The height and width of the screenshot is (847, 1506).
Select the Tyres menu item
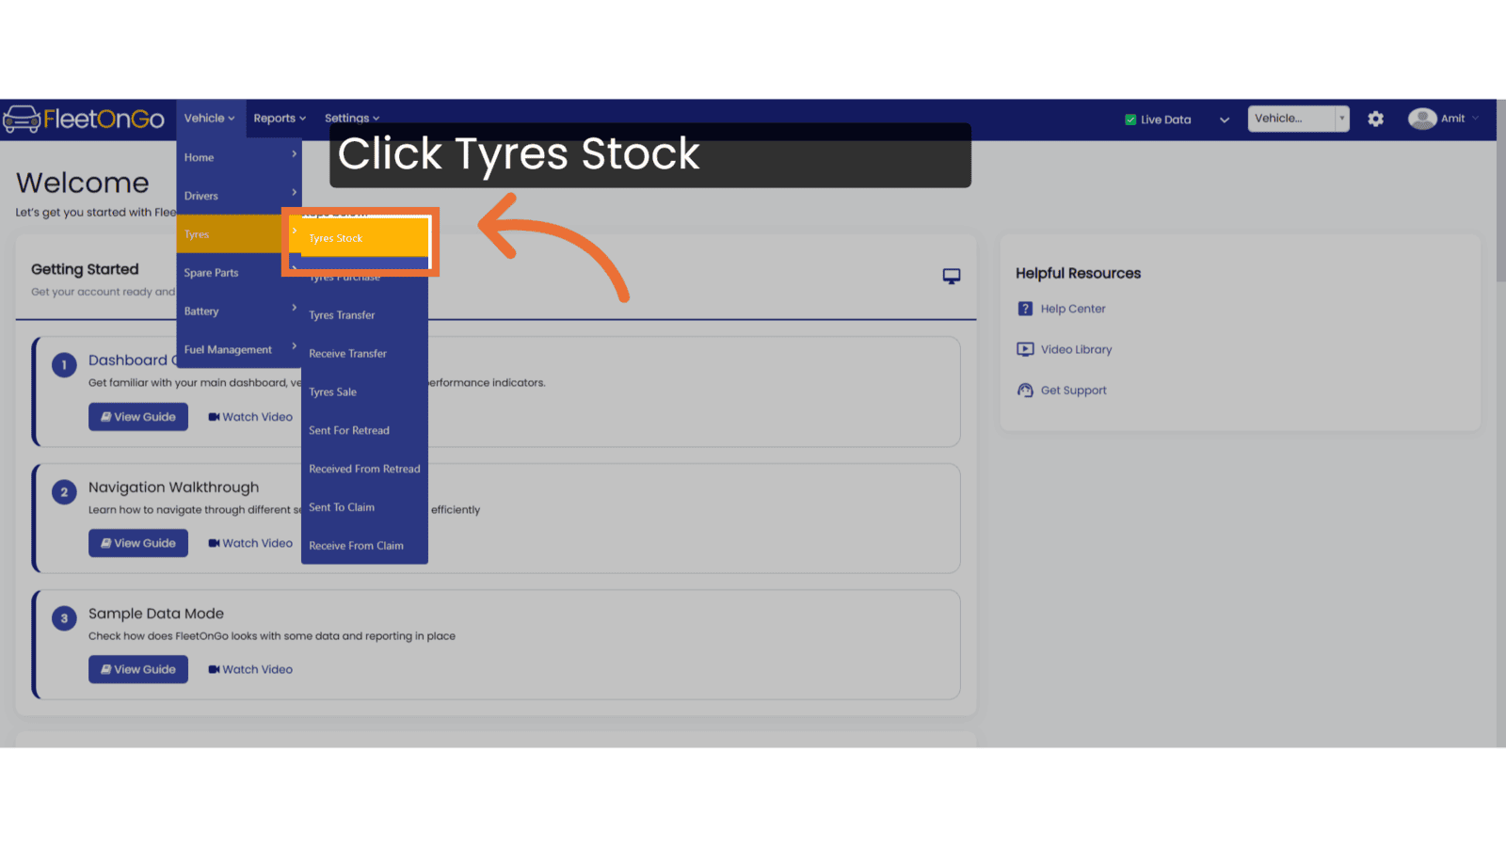click(239, 234)
